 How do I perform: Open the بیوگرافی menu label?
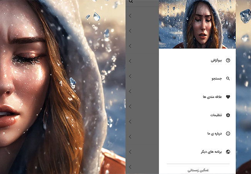(216, 60)
